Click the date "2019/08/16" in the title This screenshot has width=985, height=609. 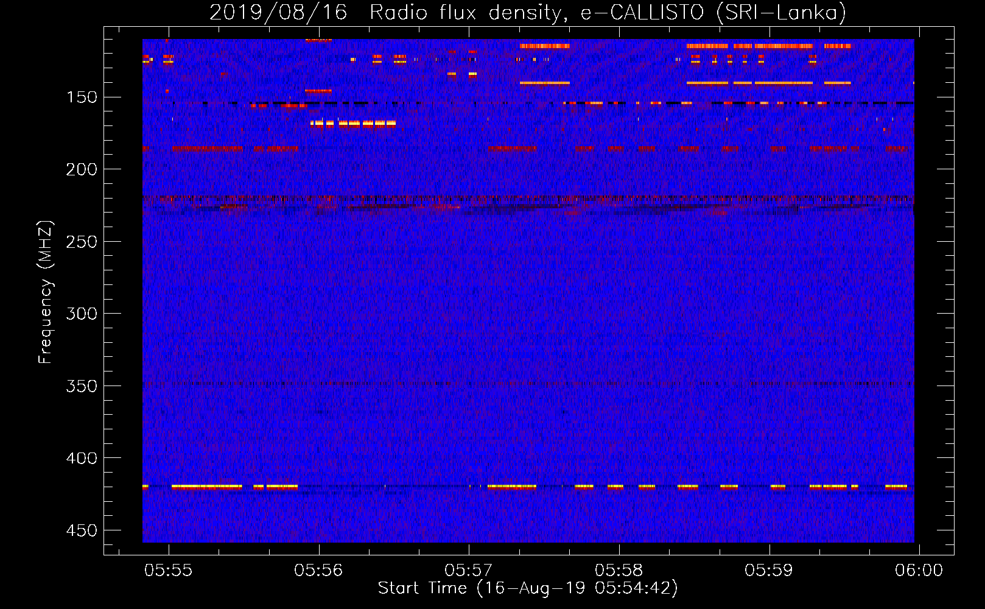click(278, 12)
